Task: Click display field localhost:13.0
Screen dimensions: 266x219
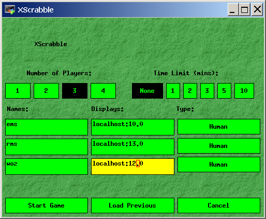Action: click(132, 147)
